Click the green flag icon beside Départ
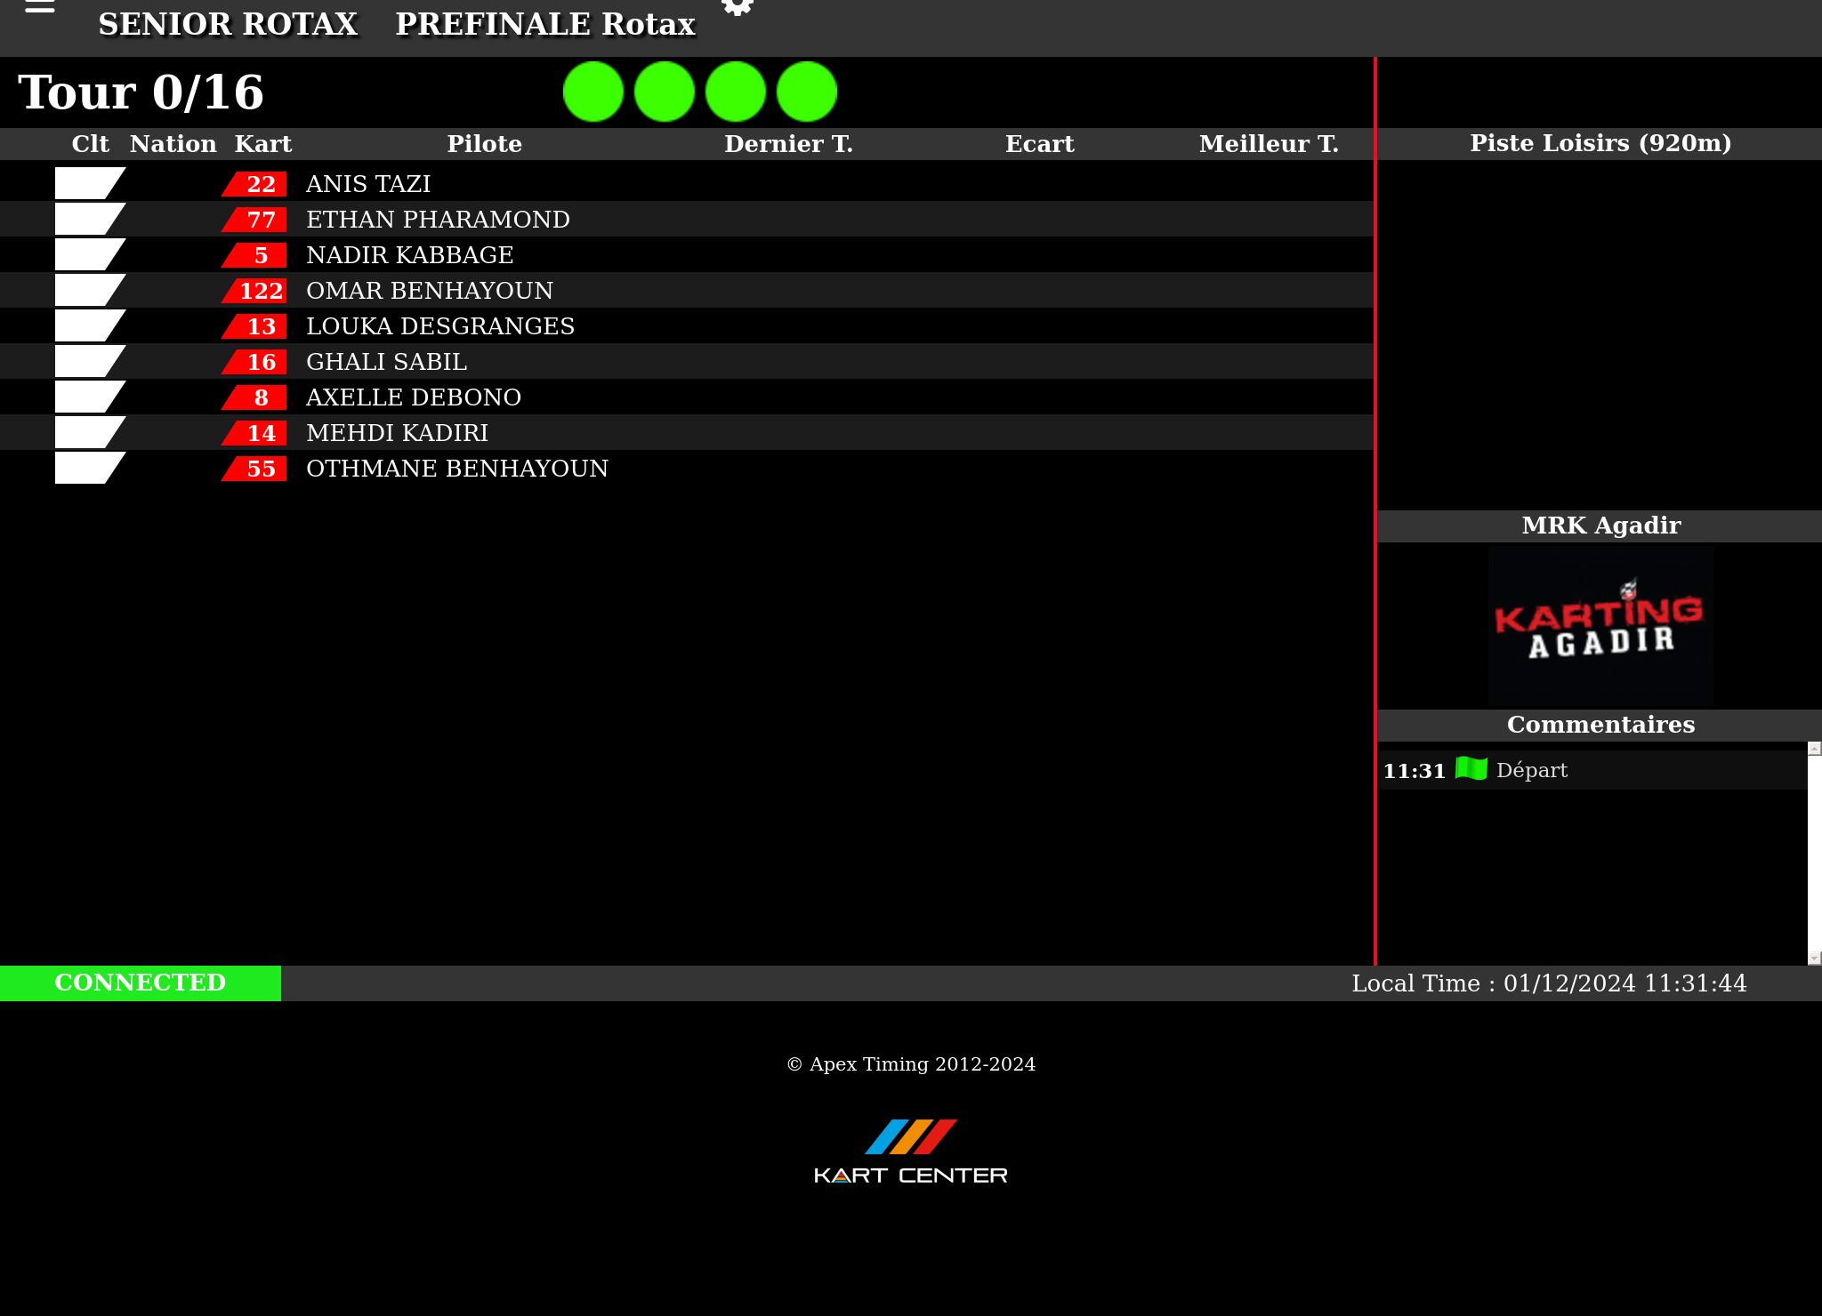Screen dimensions: 1822x1316 (1471, 769)
